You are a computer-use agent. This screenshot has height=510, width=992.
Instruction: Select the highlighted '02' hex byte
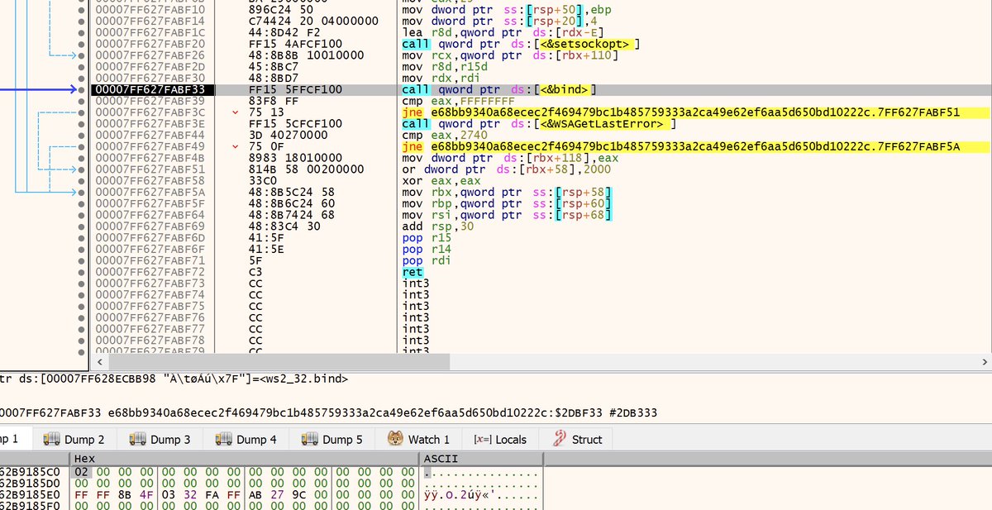coord(81,472)
